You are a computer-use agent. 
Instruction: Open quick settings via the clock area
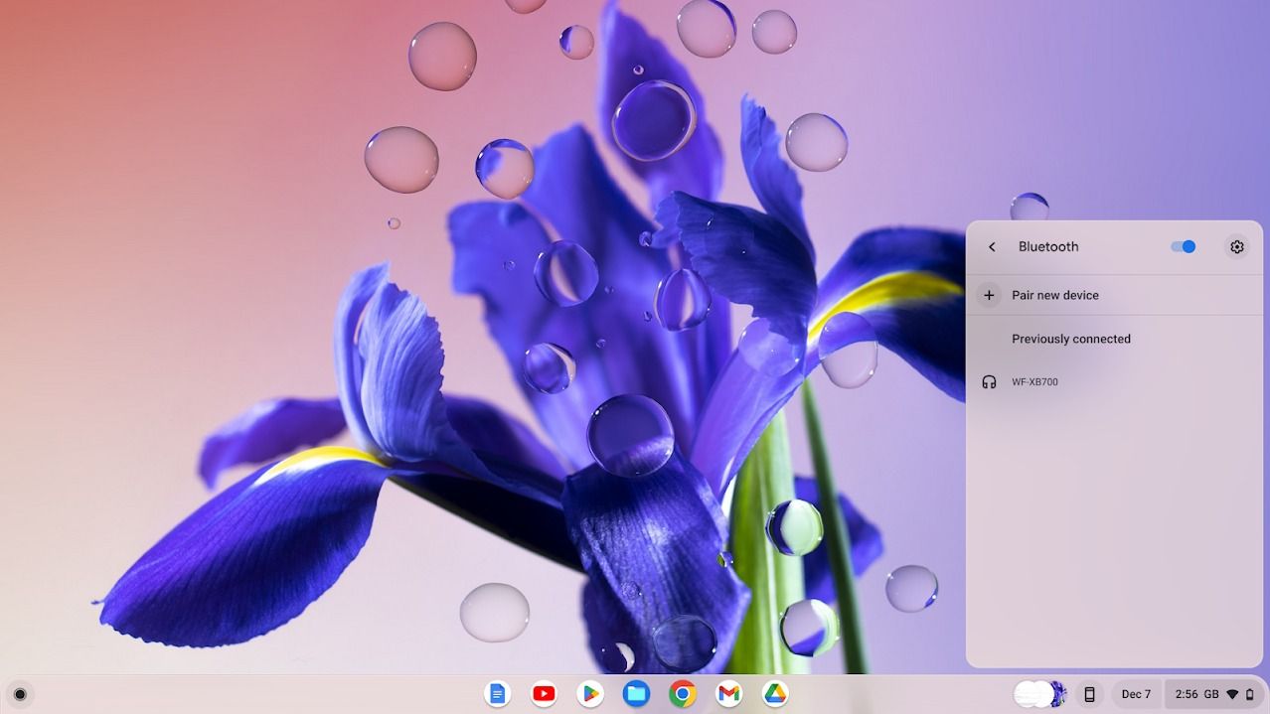1189,694
